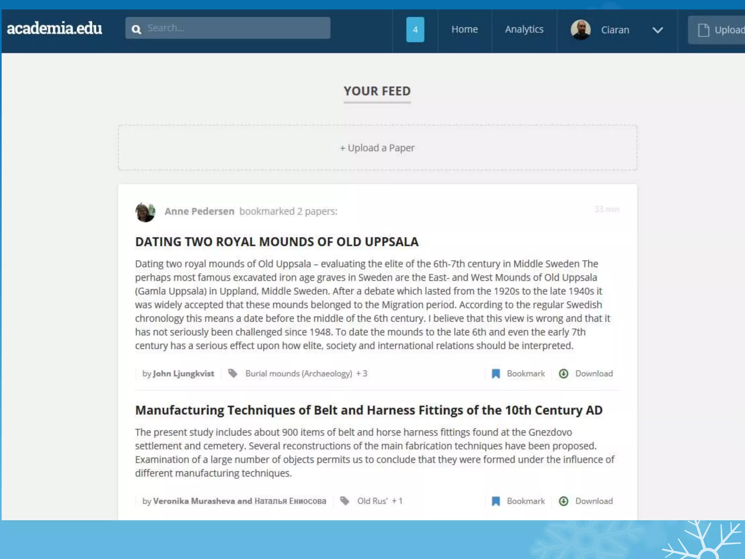Click tag icon beside Old Rus' topic
Image resolution: width=745 pixels, height=559 pixels.
[x=344, y=501]
